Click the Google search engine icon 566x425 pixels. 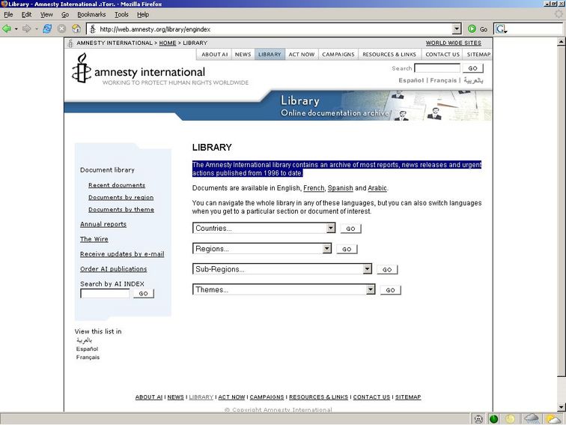pyautogui.click(x=500, y=29)
